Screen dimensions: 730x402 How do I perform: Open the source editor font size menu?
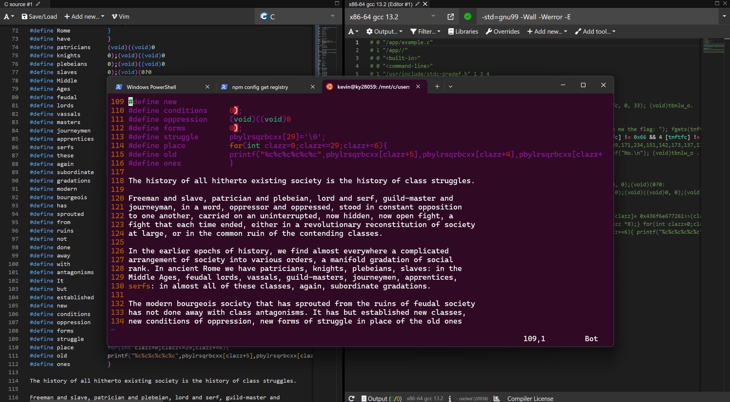[9, 17]
